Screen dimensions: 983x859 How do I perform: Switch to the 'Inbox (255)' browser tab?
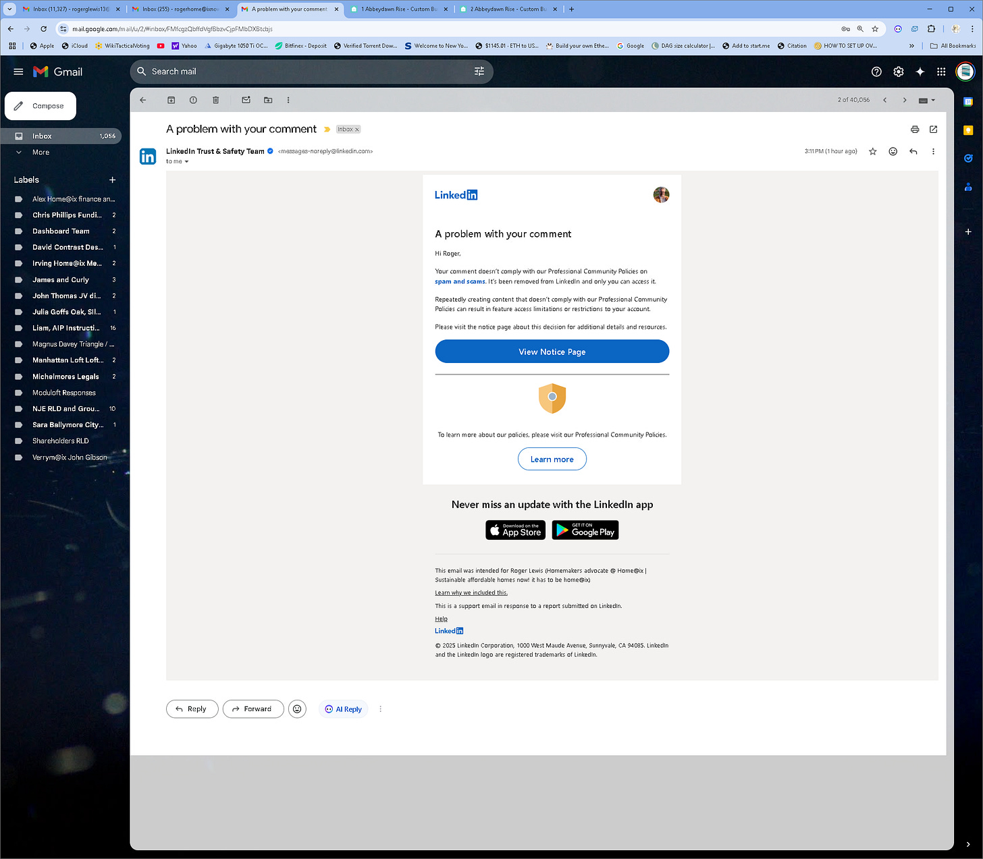pyautogui.click(x=180, y=9)
